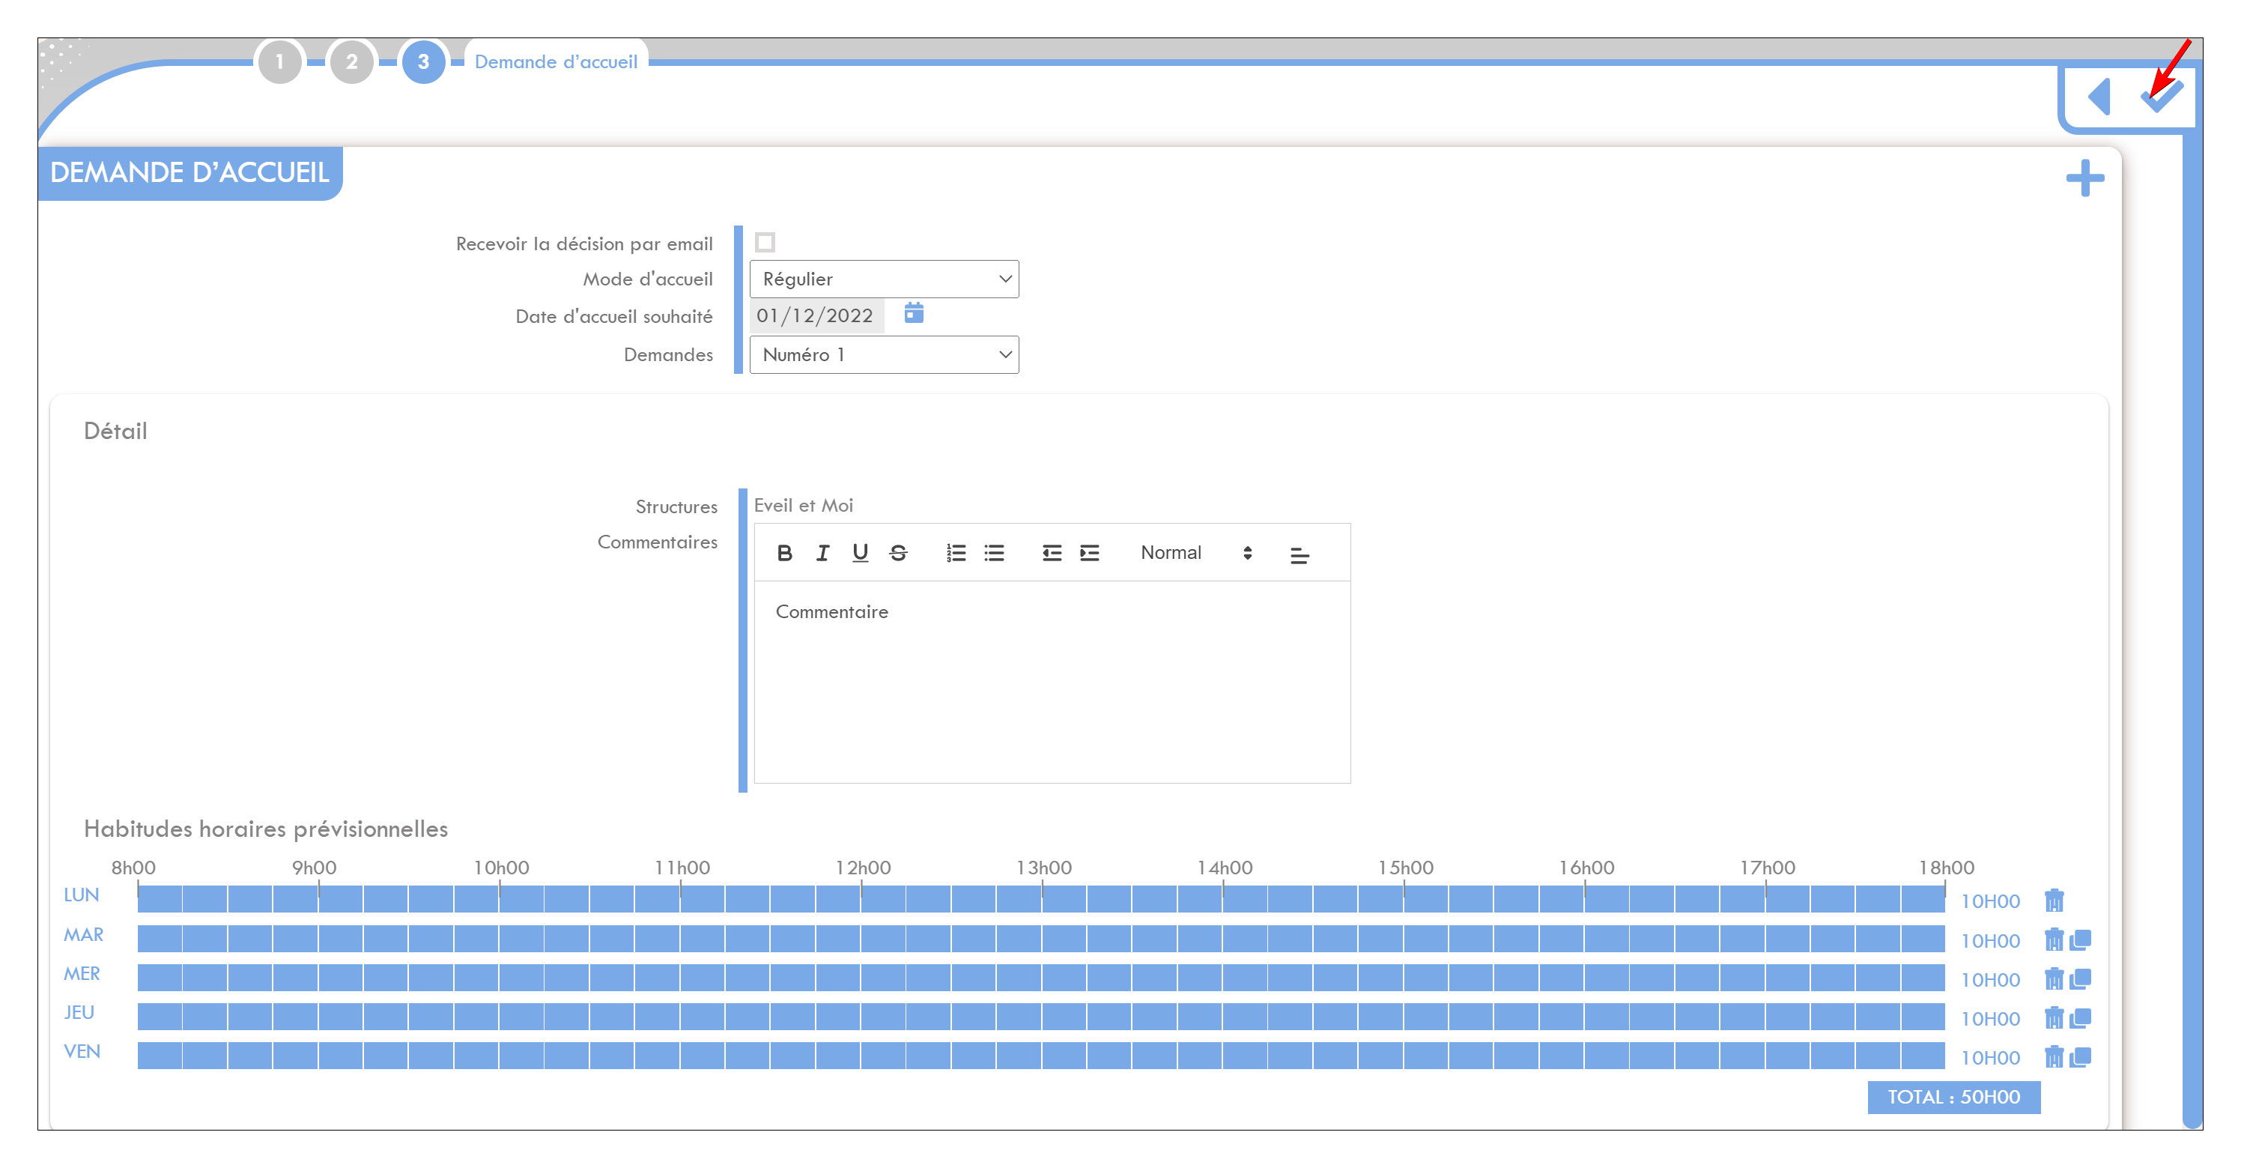The width and height of the screenshot is (2241, 1168).
Task: Click the JEU timeline bar
Action: 1040,1017
